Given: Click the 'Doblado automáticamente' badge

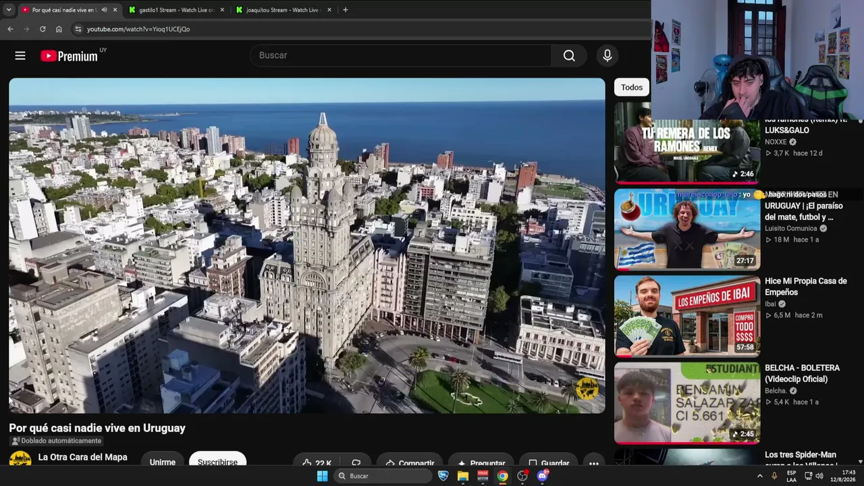Looking at the screenshot, I should tap(56, 441).
